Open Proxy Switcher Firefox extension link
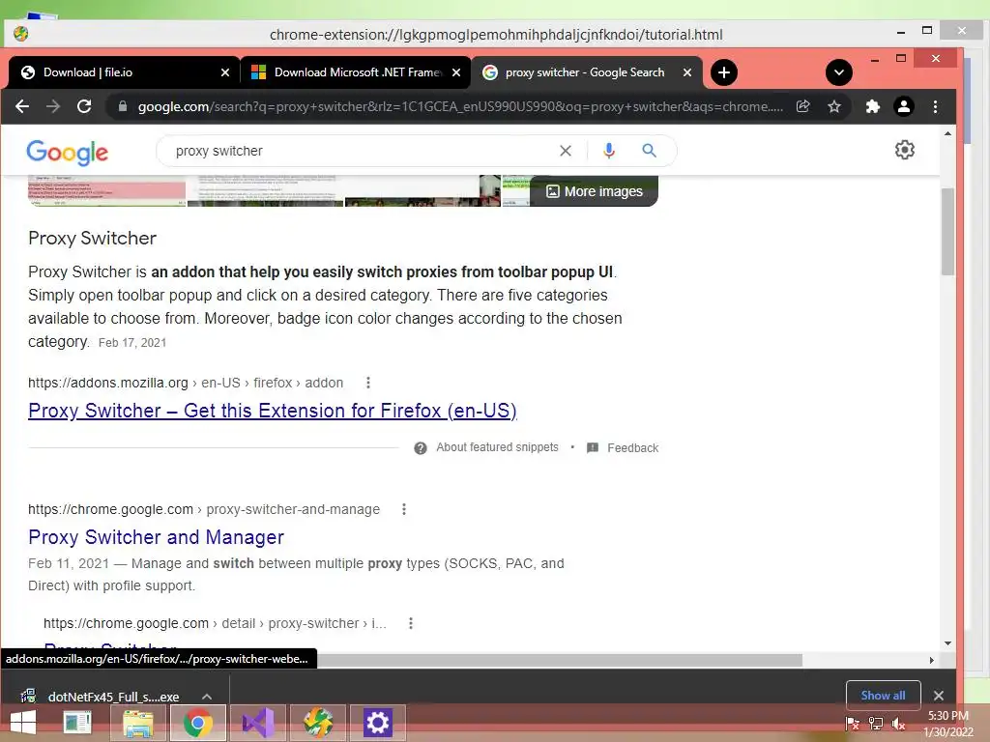This screenshot has height=742, width=990. coord(272,411)
